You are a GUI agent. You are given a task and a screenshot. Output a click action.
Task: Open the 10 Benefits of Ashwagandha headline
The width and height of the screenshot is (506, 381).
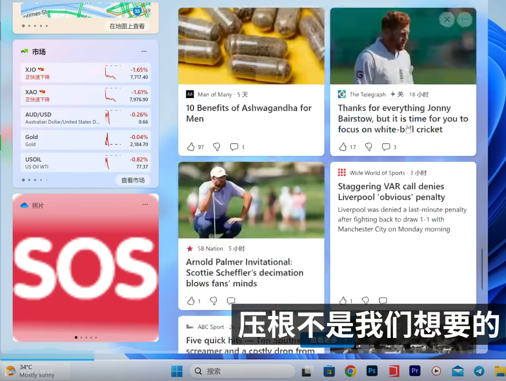(249, 113)
